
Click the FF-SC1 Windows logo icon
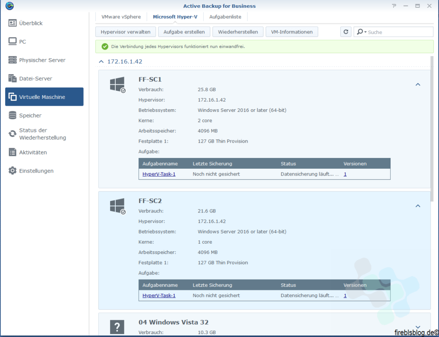click(x=117, y=84)
